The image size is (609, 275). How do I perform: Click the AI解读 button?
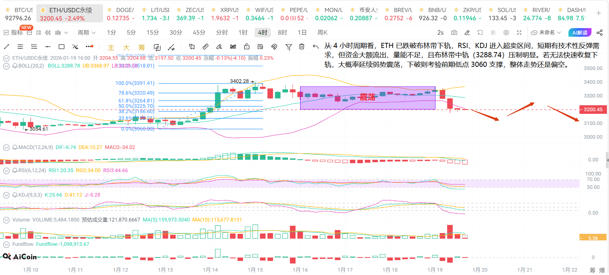580,33
